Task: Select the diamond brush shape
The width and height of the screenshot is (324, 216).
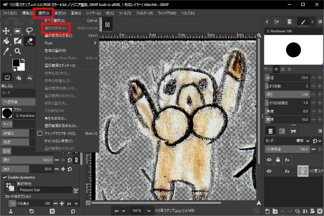Action: click(289, 69)
